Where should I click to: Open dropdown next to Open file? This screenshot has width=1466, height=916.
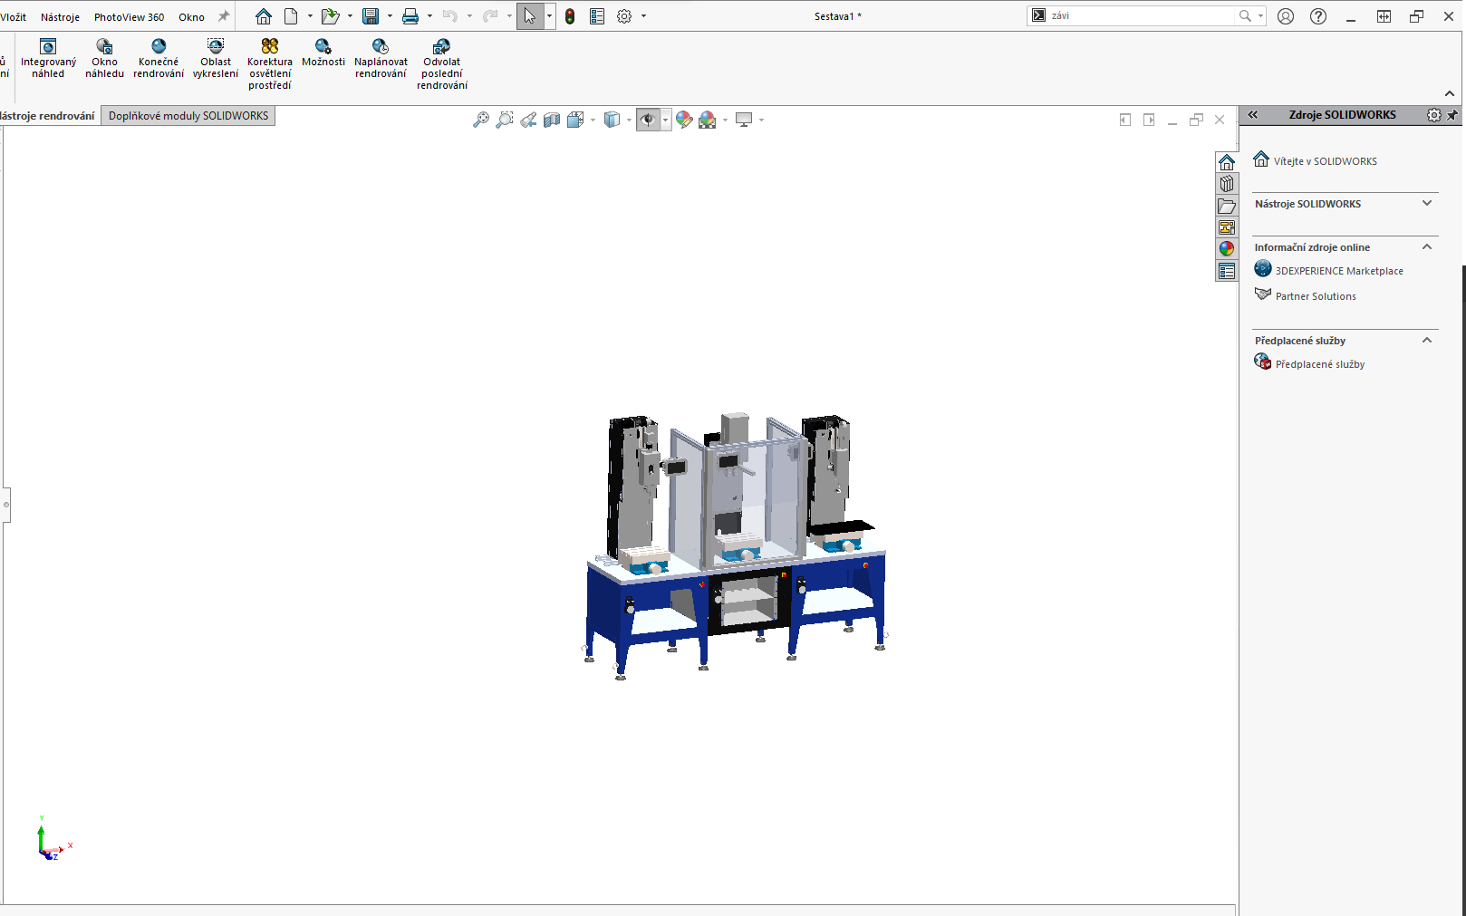click(x=350, y=16)
